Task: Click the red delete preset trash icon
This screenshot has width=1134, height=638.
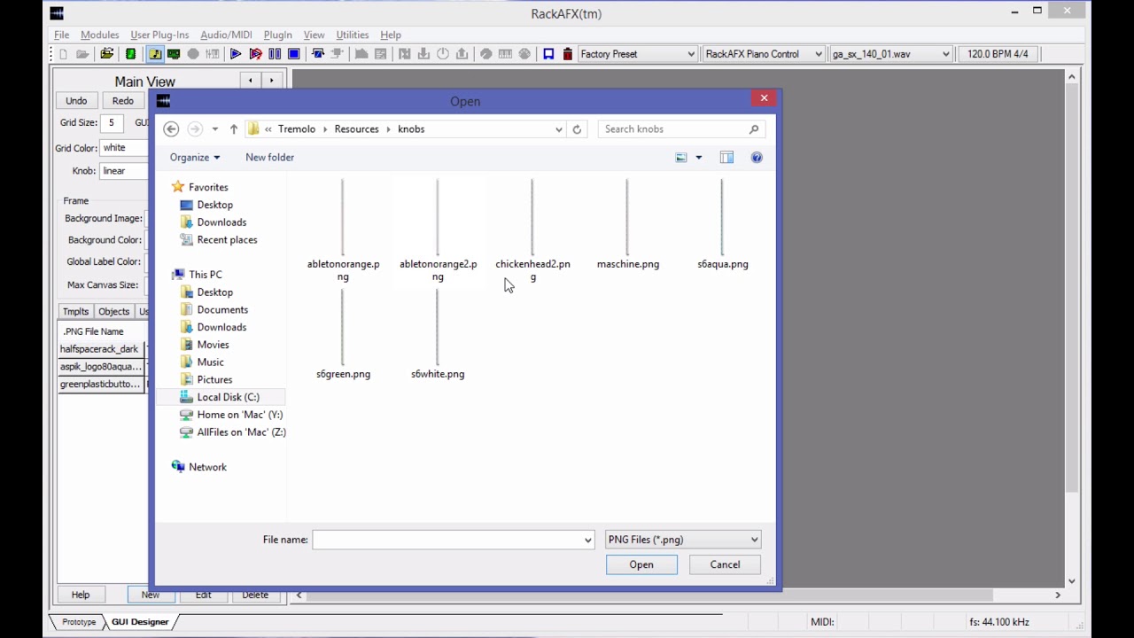Action: [x=568, y=54]
